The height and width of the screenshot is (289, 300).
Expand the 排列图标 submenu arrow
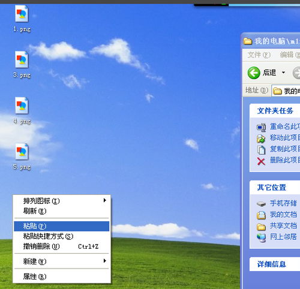click(104, 200)
